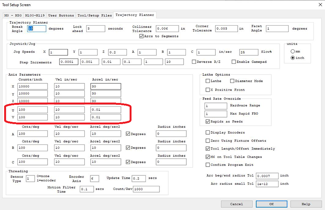Screen dimensions: 325x210
Task: Focus the Look ahead seconds field
Action: coord(95,29)
